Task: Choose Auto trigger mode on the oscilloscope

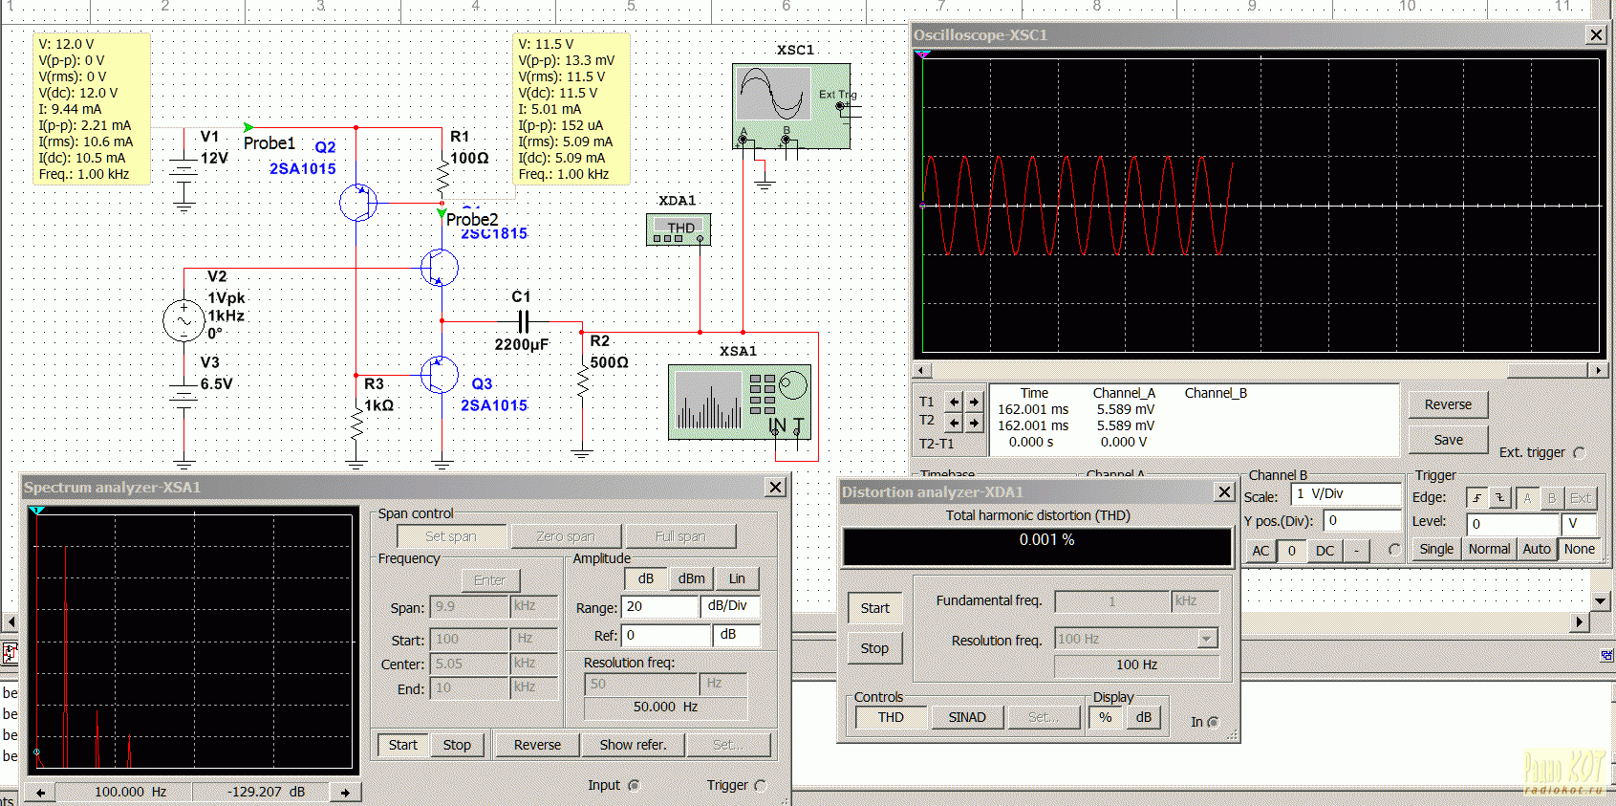Action: point(1536,549)
